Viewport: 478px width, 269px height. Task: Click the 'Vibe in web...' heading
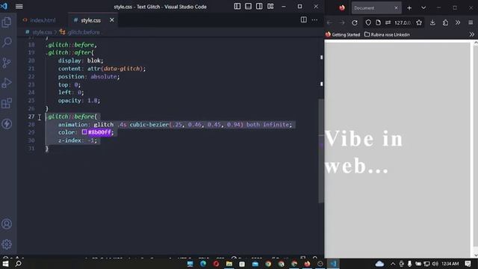pos(364,152)
